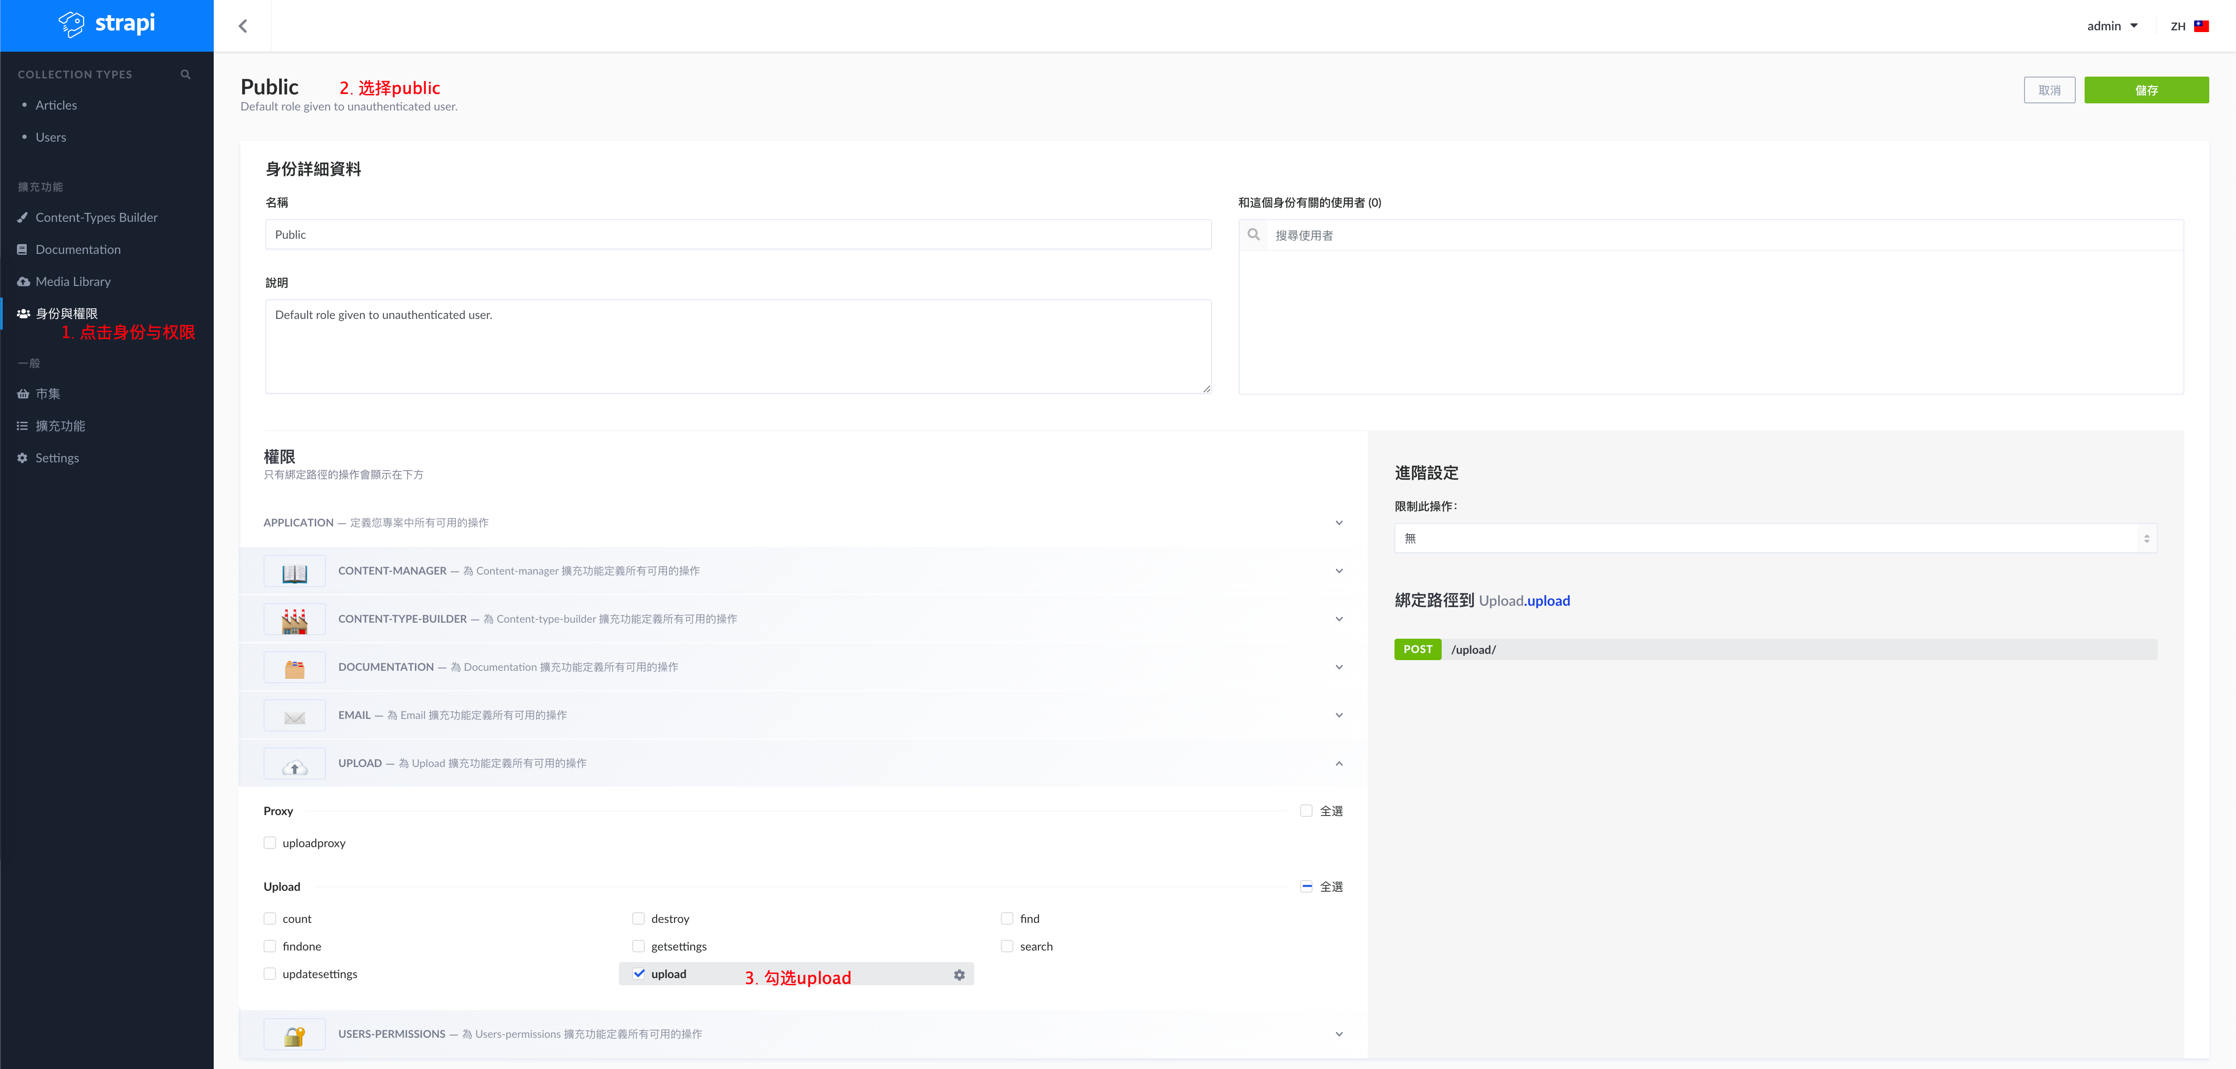This screenshot has height=1069, width=2236.
Task: Enable the destroy permission checkbox
Action: coord(639,919)
